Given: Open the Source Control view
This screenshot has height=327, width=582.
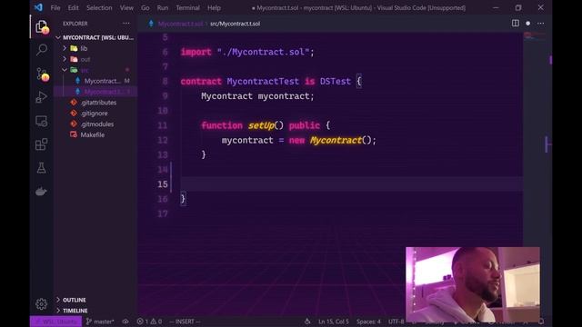Looking at the screenshot, I should tap(42, 74).
